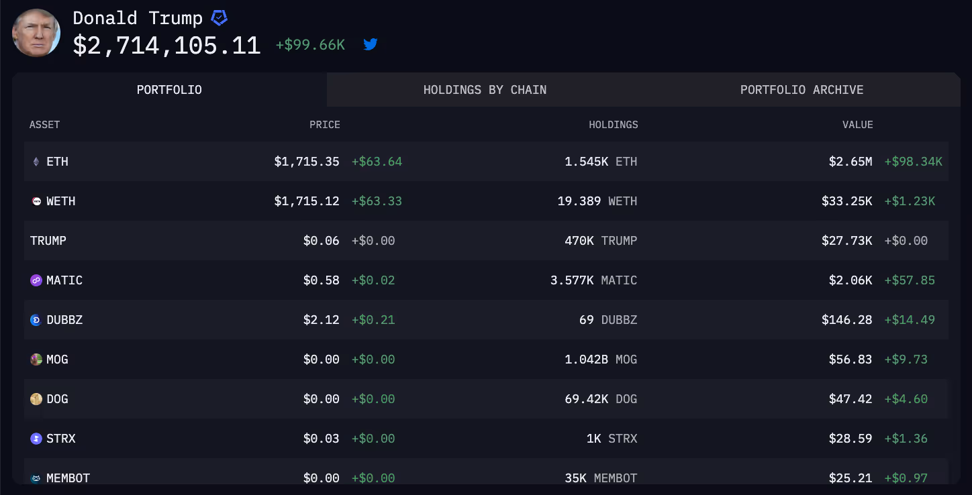972x495 pixels.
Task: Open the TRUMP asset name
Action: (48, 241)
